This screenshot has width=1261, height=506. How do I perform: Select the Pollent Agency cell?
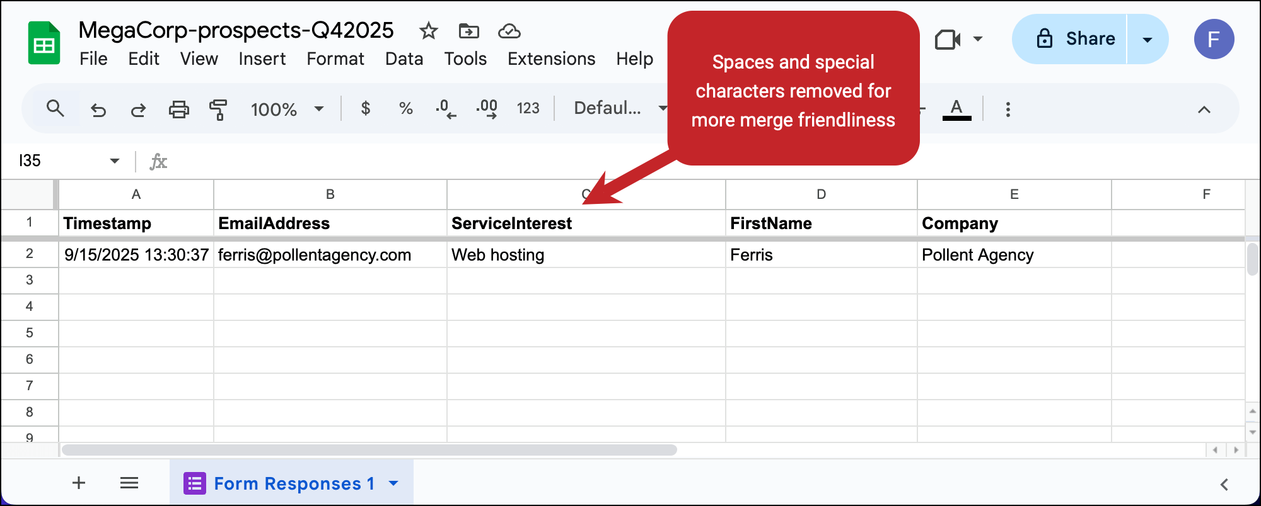click(x=1014, y=255)
